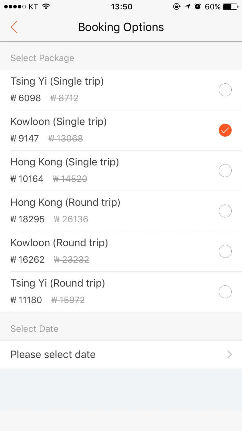Choose the Tsing Yi round trip radio button

tap(225, 292)
